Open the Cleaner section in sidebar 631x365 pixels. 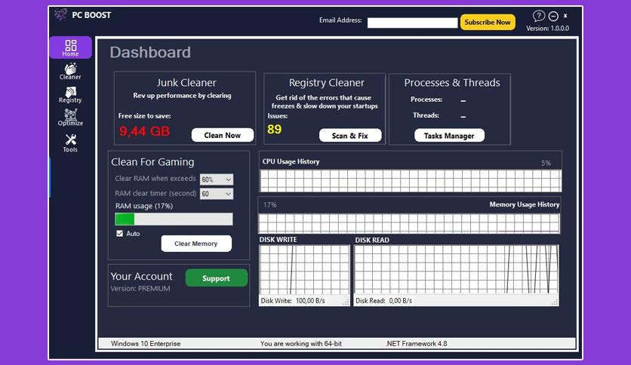click(x=70, y=71)
